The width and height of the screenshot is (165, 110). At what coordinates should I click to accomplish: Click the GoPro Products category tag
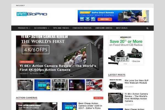27,62
